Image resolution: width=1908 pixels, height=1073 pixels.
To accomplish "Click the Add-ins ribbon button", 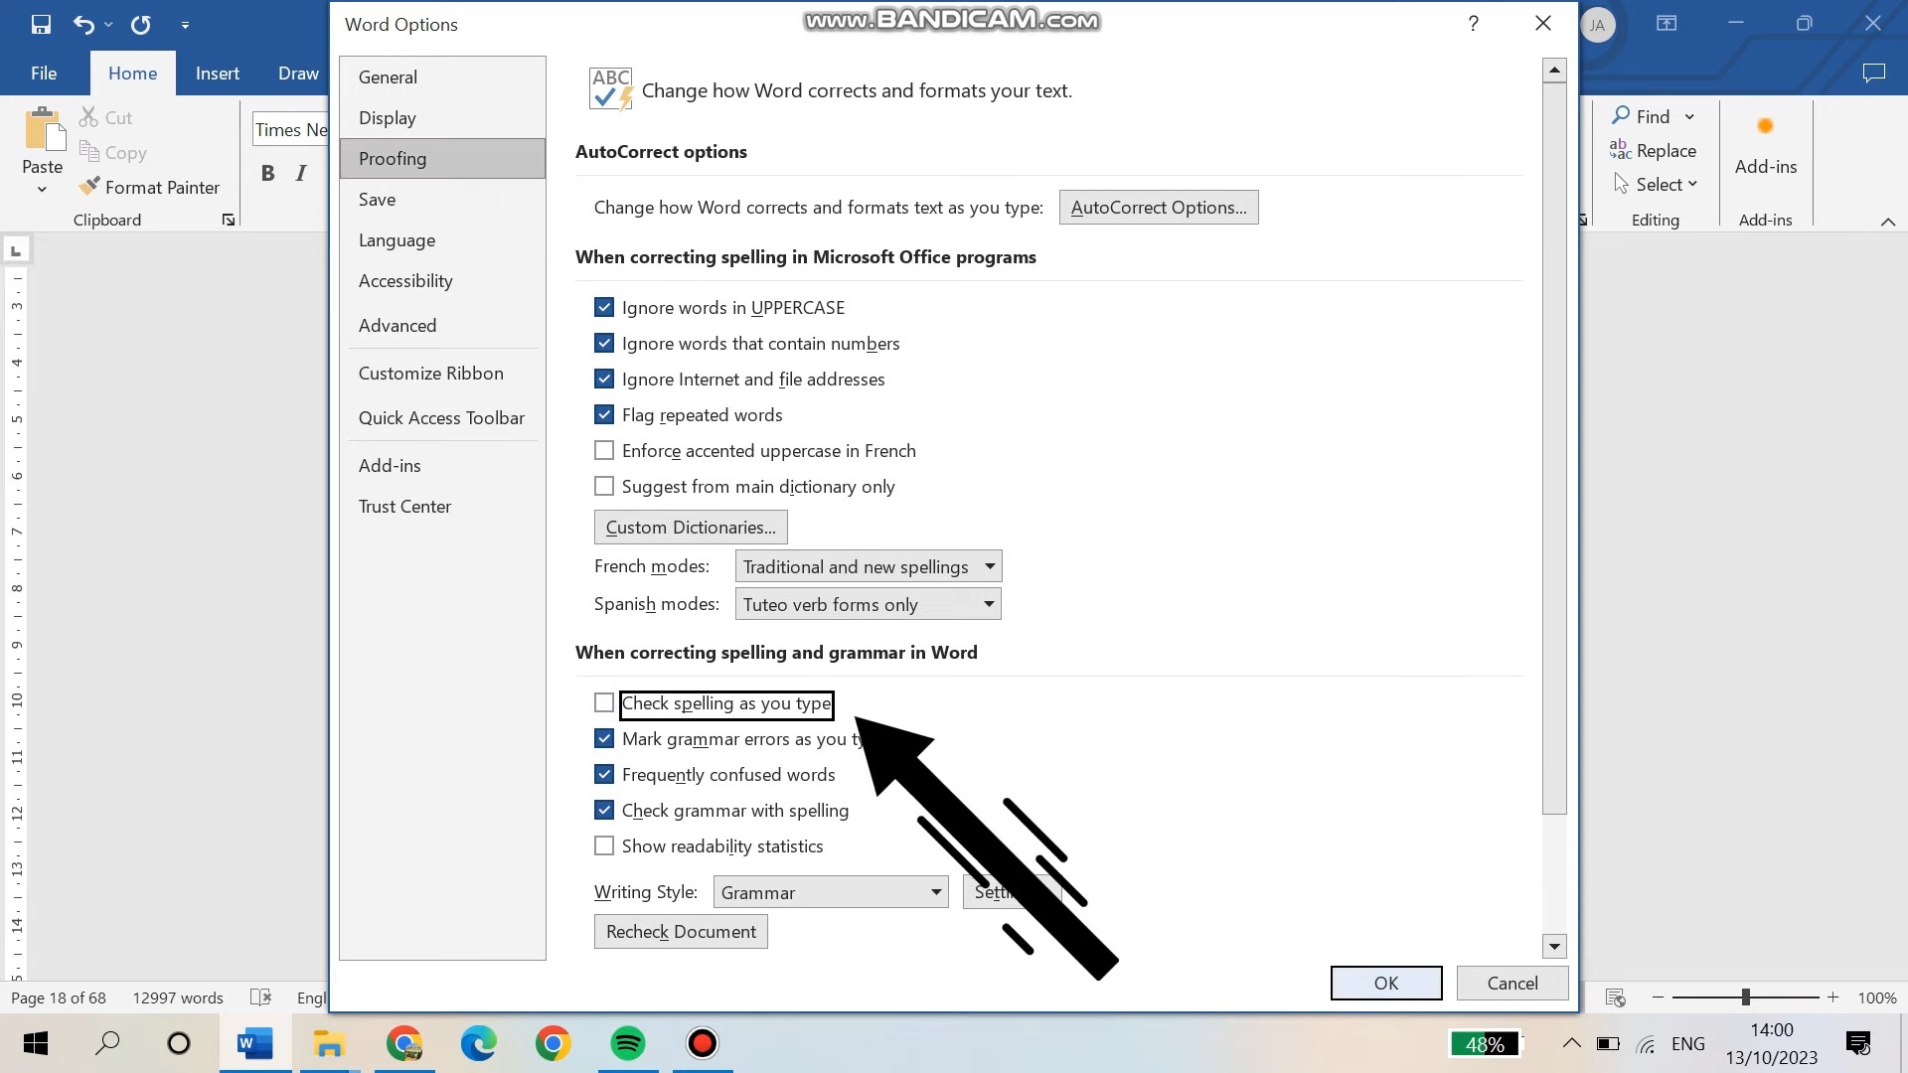I will coord(1765,146).
